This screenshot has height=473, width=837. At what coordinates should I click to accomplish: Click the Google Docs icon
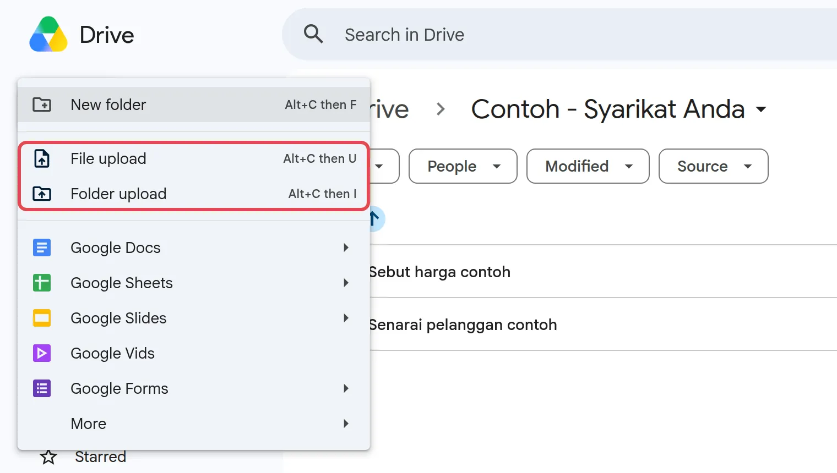(42, 248)
